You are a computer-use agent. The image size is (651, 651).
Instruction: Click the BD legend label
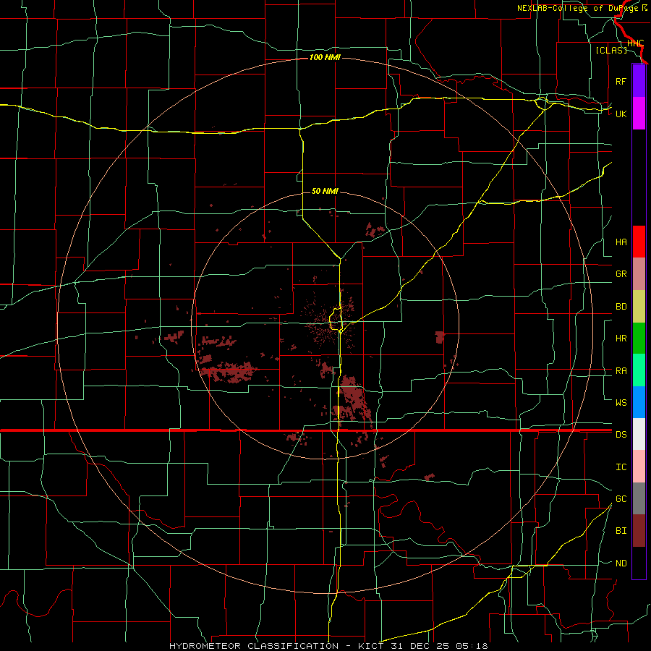621,307
